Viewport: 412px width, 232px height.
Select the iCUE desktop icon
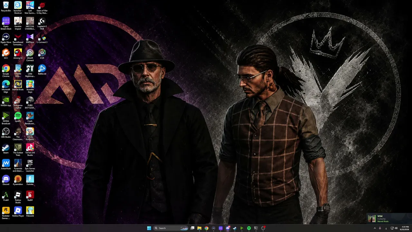click(x=42, y=54)
